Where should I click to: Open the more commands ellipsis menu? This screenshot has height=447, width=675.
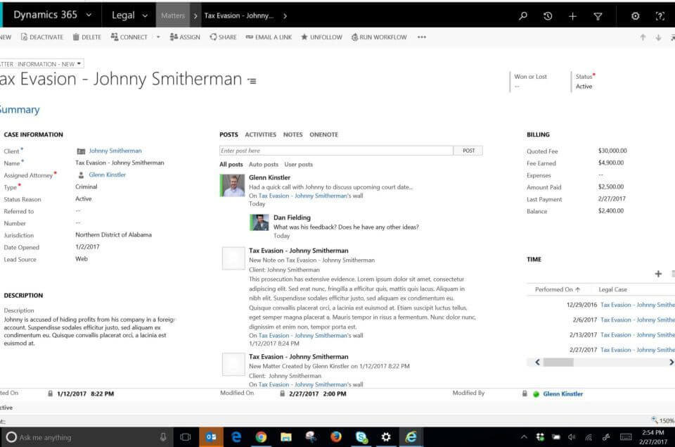[421, 37]
